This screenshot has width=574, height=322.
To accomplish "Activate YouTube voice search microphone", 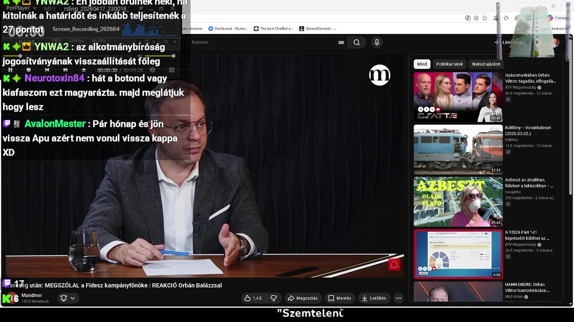I will pos(377,42).
